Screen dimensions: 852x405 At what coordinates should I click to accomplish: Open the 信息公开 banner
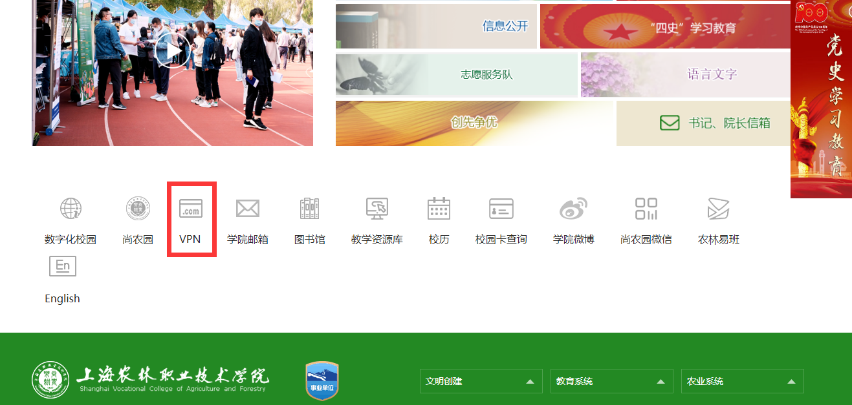point(436,26)
